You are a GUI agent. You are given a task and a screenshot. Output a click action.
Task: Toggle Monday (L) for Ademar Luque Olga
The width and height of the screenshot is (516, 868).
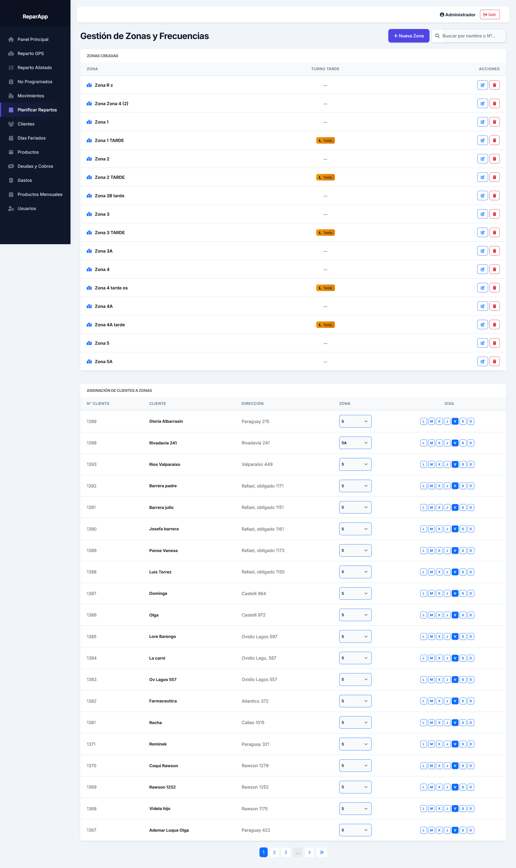[x=423, y=830]
